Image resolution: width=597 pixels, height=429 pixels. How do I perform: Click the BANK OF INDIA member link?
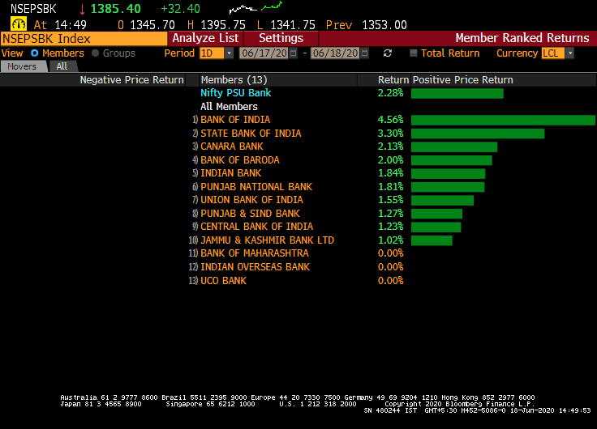coord(235,120)
